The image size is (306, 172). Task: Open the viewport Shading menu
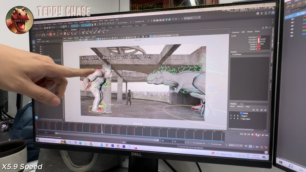pyautogui.click(x=70, y=38)
